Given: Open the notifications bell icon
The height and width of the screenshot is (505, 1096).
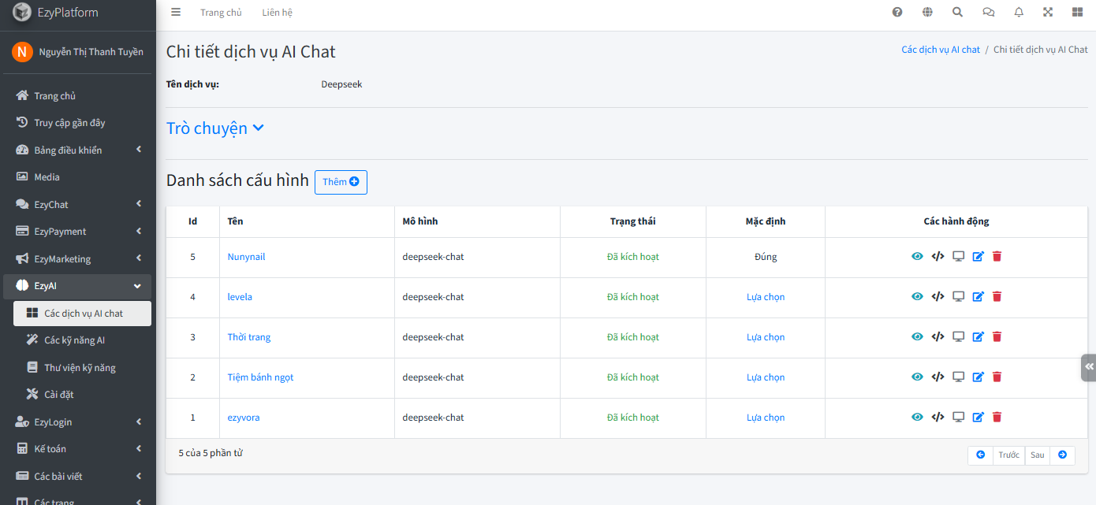Looking at the screenshot, I should point(1019,12).
